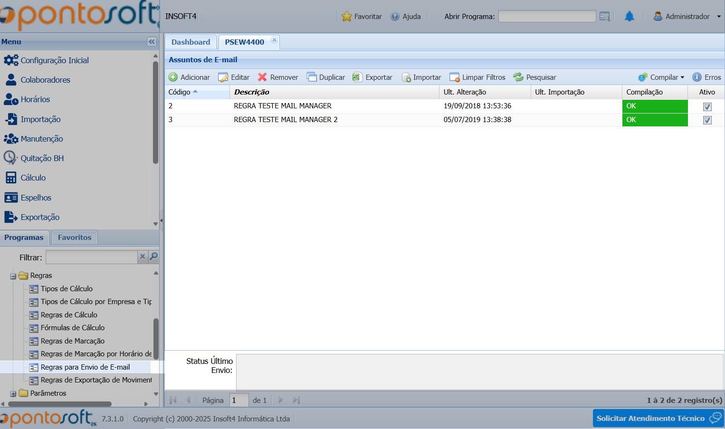Click the Adicionar green plus icon
The image size is (725, 429).
pyautogui.click(x=173, y=77)
